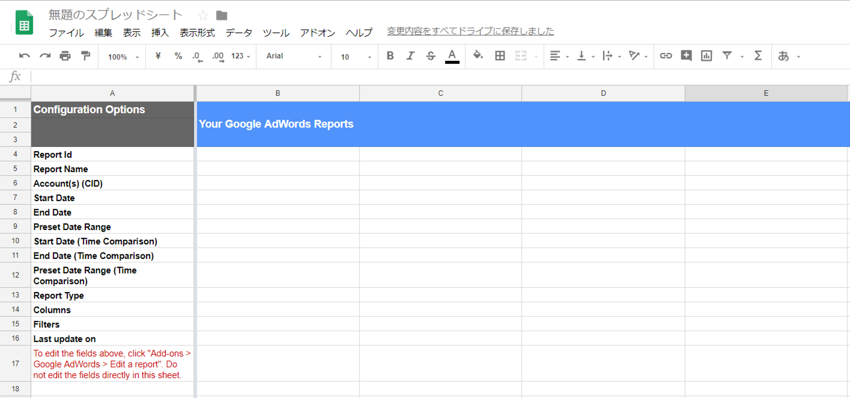
Task: Click into the formula bar
Action: [x=440, y=77]
